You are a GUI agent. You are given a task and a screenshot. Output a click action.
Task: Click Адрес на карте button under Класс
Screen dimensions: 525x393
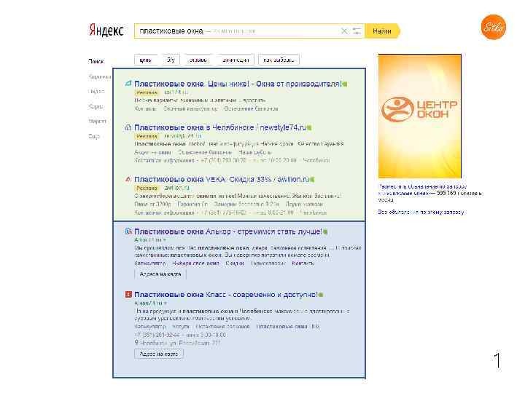coord(159,354)
